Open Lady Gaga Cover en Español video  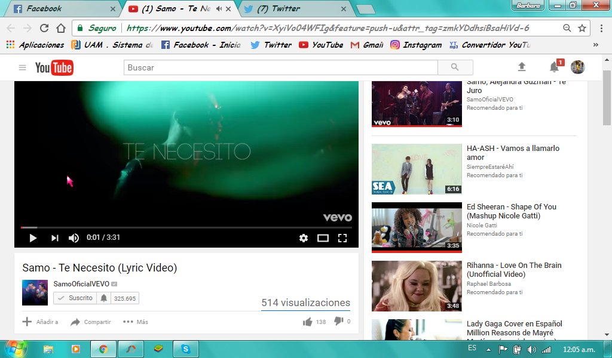515,328
